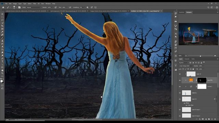Click the zoom percentage field in status bar
The width and height of the screenshot is (219, 123).
[x=7, y=120]
